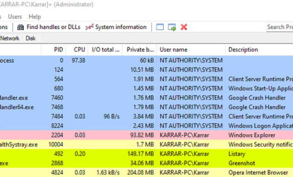Click the 34.06 MB private bytes cell
Screen dimensions: 293x177
142,163
